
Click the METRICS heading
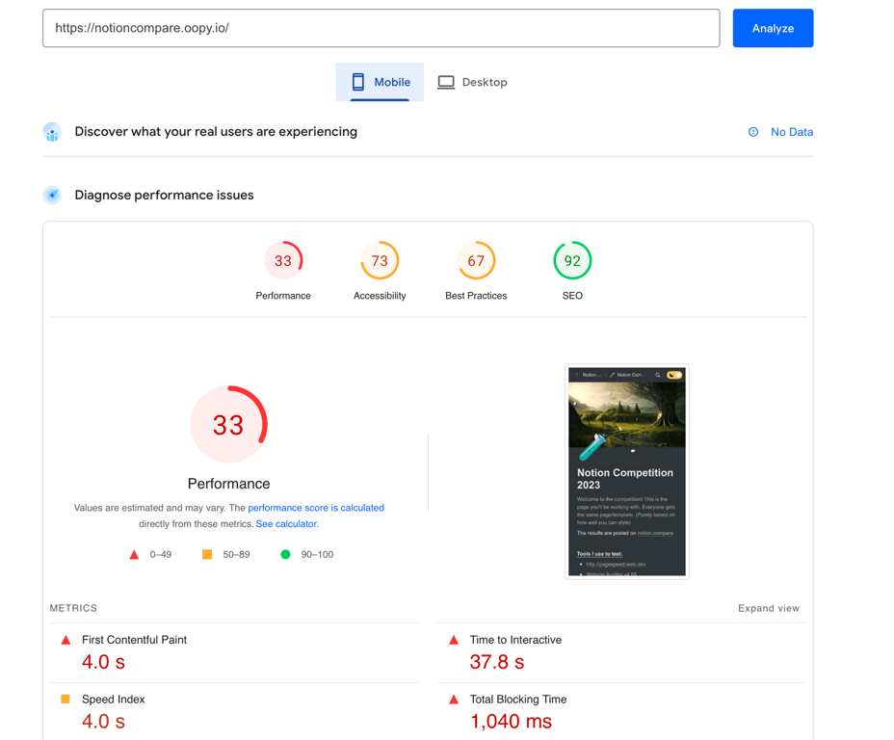click(x=73, y=608)
